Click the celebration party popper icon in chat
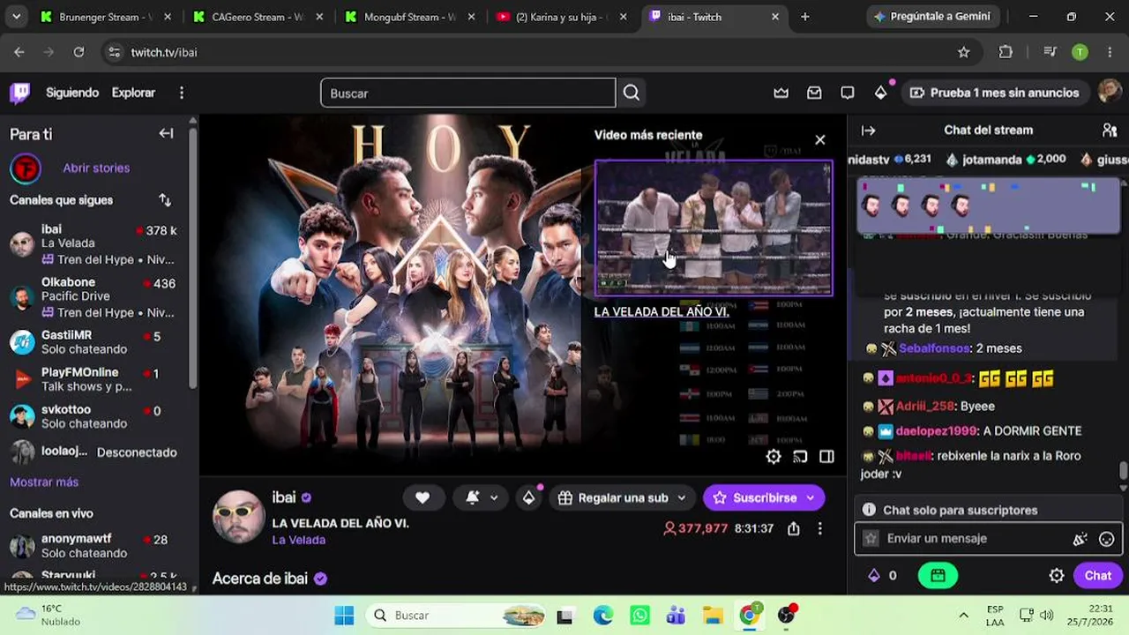This screenshot has width=1129, height=635. tap(1080, 539)
